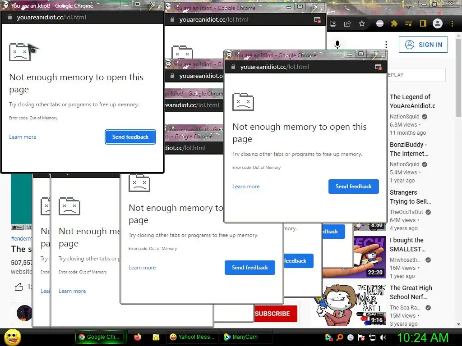Click the popup-blocked icon in right-middle popup address bar
Viewport: 462px width, 346px height.
pos(379,67)
